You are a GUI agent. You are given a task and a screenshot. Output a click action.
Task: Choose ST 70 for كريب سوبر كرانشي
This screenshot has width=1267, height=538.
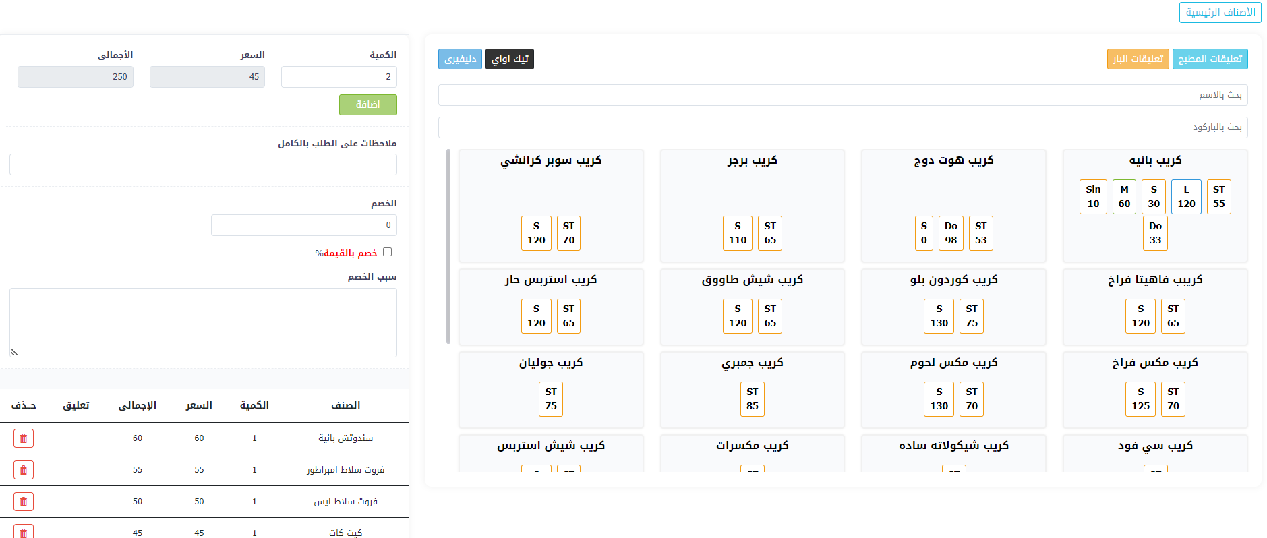click(568, 233)
